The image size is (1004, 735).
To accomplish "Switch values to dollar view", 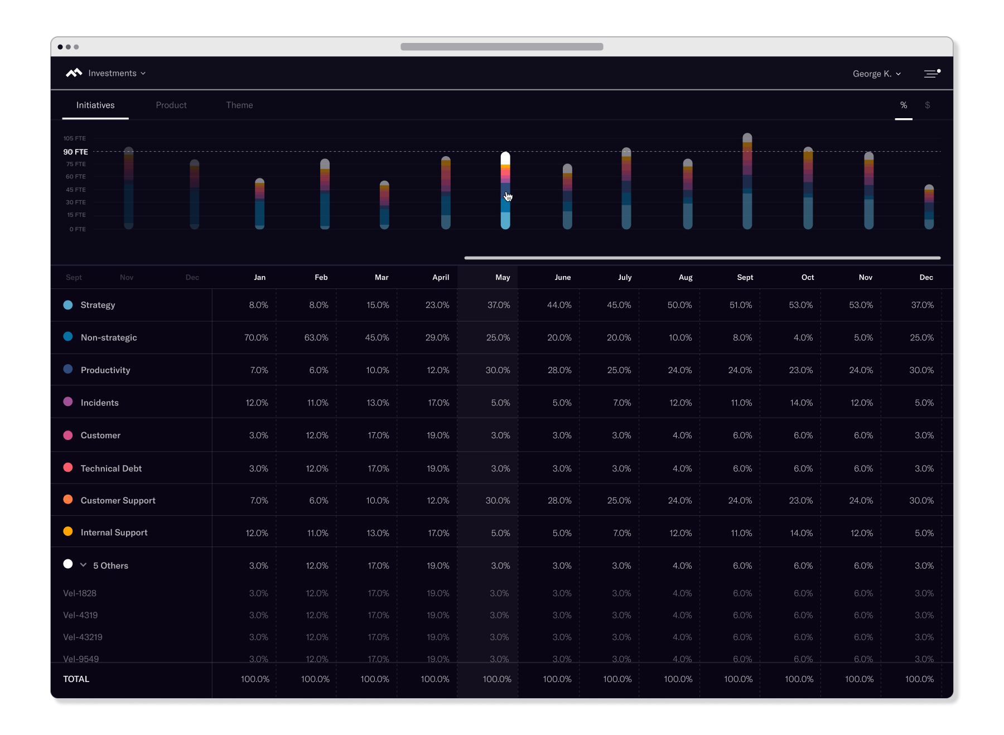I will pos(927,105).
